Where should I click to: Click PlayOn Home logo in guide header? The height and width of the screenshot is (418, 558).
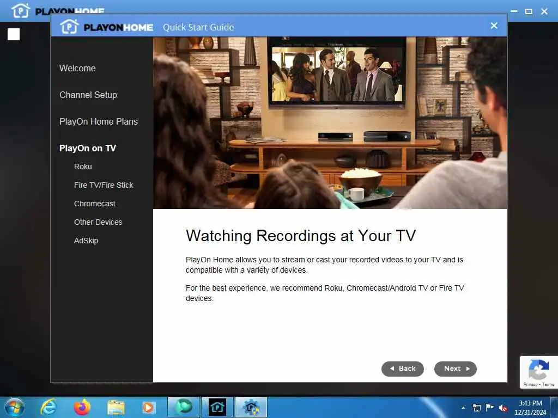[x=106, y=27]
